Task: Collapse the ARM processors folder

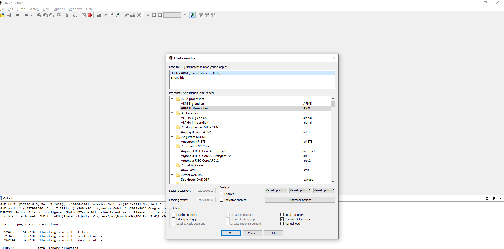Action: (x=172, y=99)
